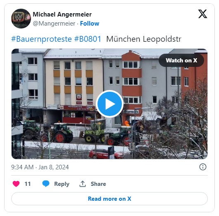The width and height of the screenshot is (219, 216).
Task: Click the Watch on X button
Action: [181, 60]
